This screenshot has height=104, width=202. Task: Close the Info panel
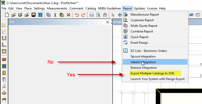[x=108, y=22]
